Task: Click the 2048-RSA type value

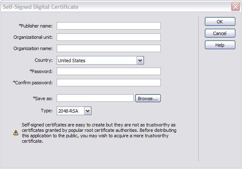Action: 68,111
